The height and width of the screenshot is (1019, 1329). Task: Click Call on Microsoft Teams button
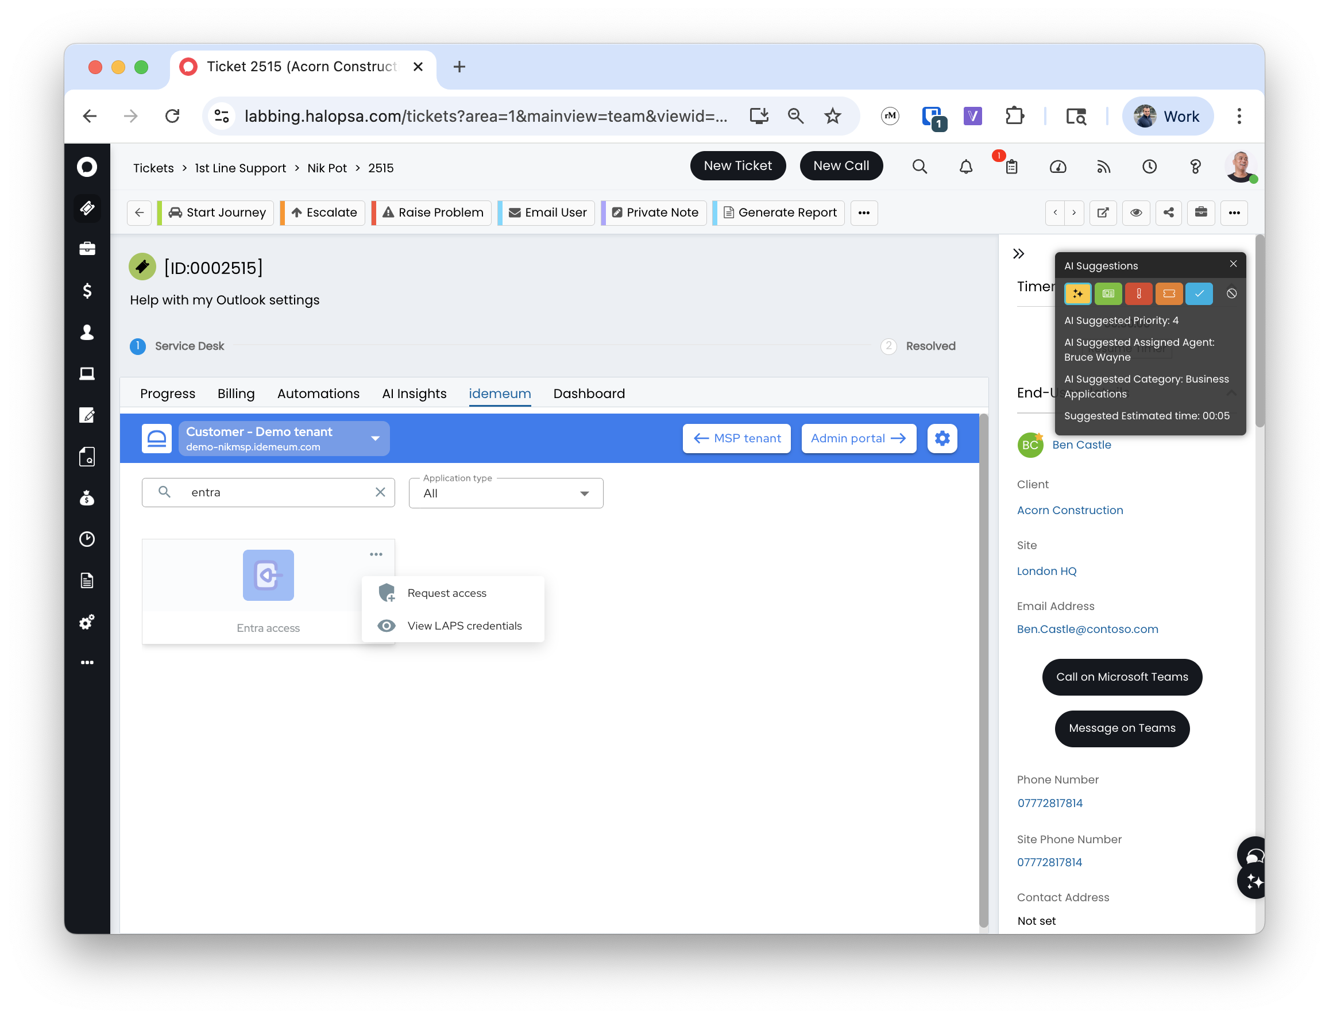point(1122,677)
